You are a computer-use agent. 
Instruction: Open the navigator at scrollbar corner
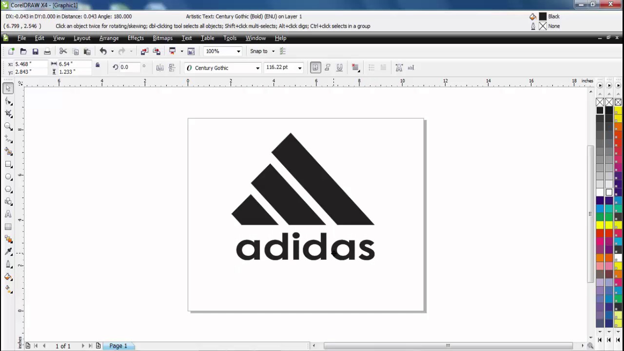point(590,346)
